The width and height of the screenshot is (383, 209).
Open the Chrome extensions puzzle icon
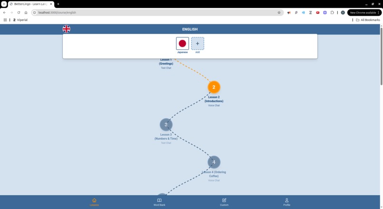pos(332,12)
